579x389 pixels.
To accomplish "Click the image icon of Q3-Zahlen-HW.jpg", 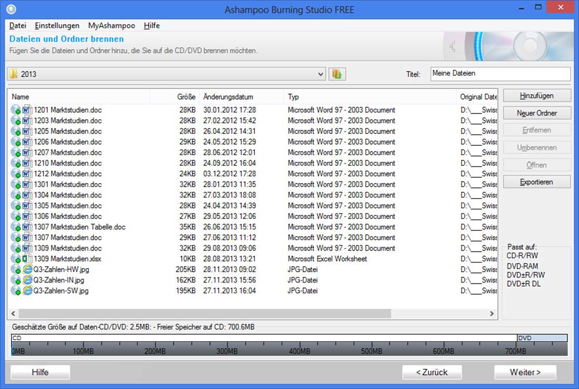I will 27,270.
